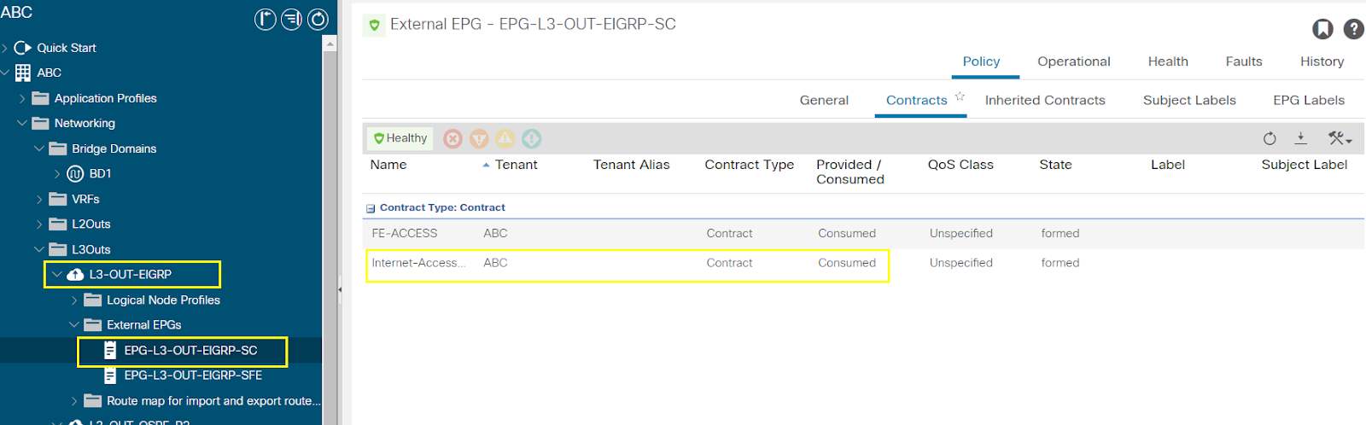Collapse the L3-OUT-EIGRP node arrow

57,274
